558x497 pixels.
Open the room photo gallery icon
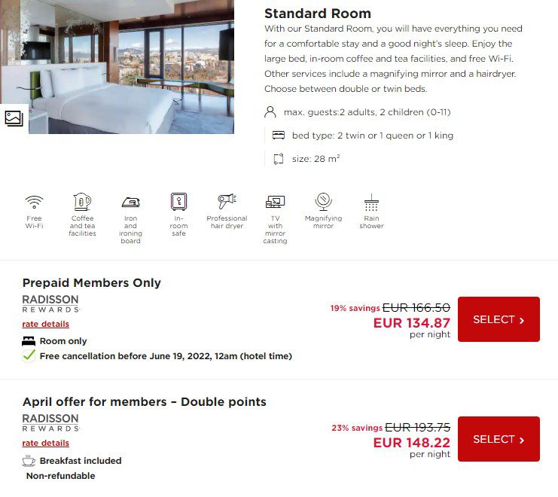coord(14,118)
